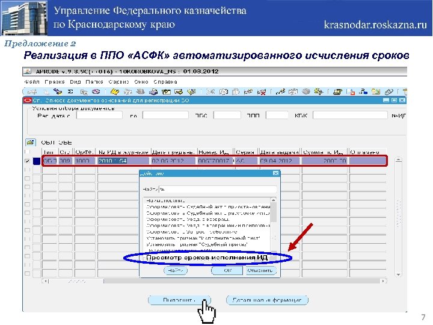Screen dimensions: 433x325
Task: Click the Sigma sum icon in the toolbar
Action: [70, 91]
